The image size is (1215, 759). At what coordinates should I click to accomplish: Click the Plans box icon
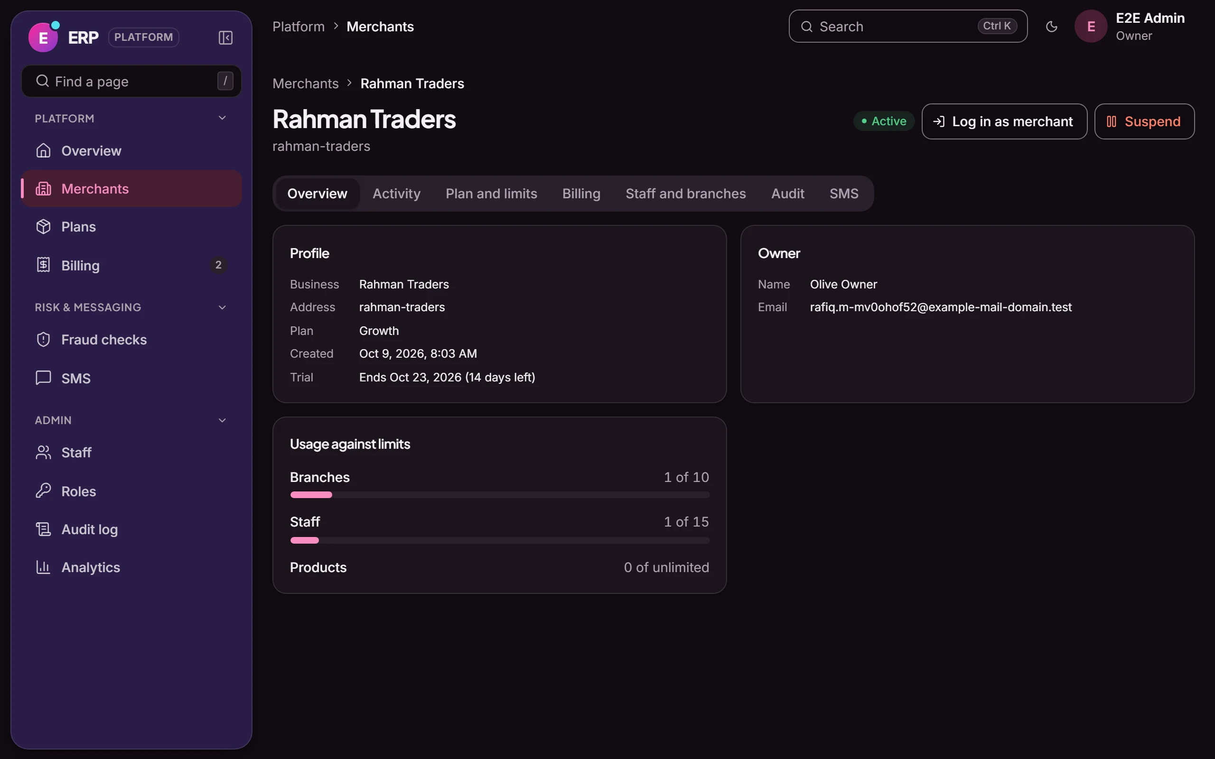(44, 227)
